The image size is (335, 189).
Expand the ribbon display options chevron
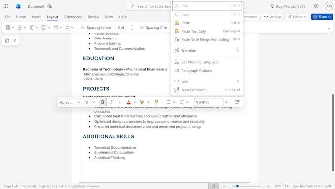point(329,28)
